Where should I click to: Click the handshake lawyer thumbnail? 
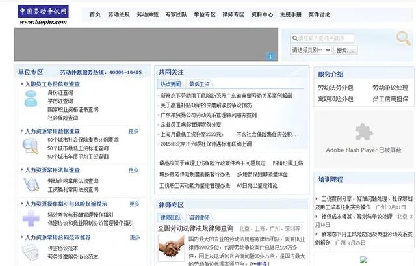click(x=172, y=248)
